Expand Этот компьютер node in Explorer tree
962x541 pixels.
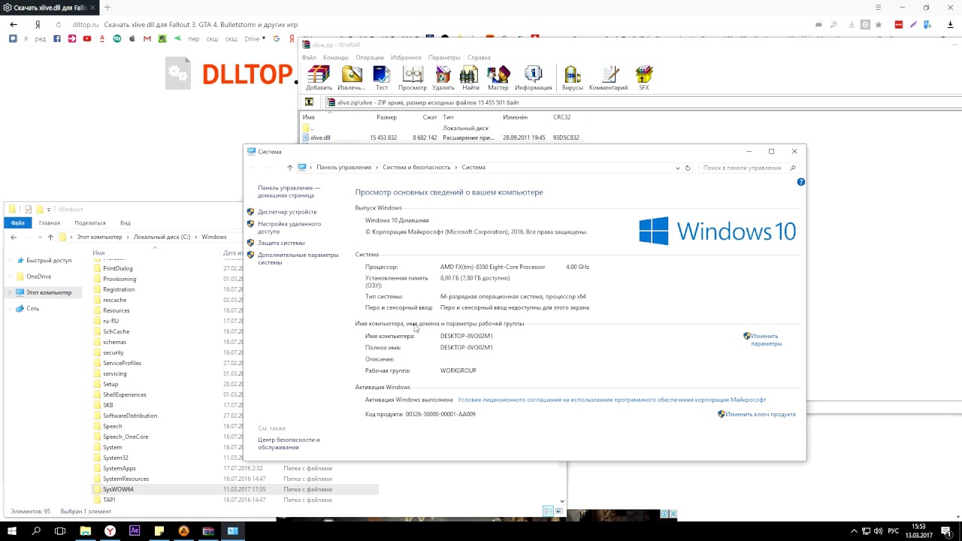10,292
